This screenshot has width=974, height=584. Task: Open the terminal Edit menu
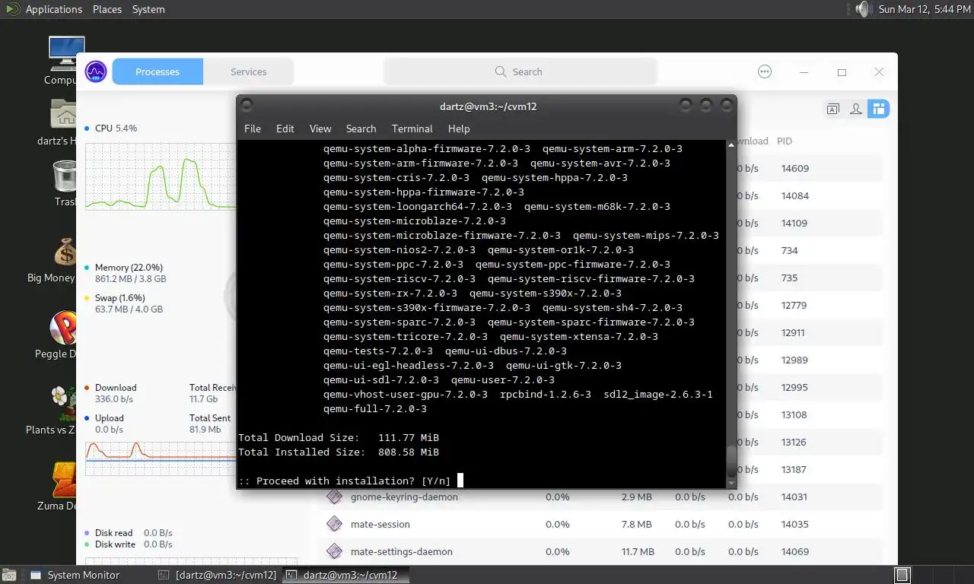coord(285,129)
